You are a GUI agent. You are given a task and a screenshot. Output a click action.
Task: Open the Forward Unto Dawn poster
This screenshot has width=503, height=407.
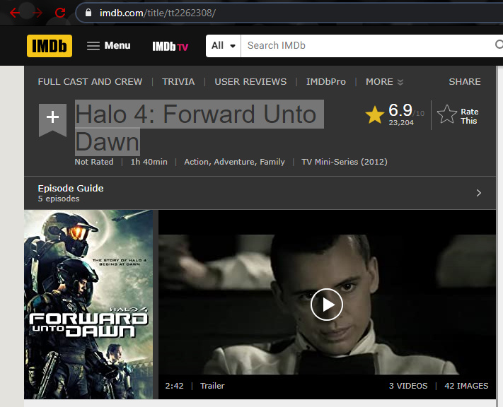coord(88,305)
